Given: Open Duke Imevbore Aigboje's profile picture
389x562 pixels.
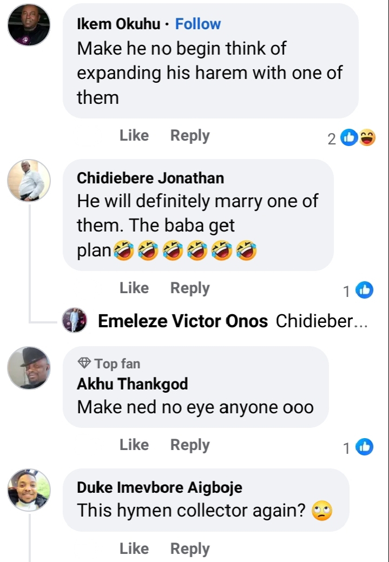Looking at the screenshot, I should pyautogui.click(x=29, y=490).
